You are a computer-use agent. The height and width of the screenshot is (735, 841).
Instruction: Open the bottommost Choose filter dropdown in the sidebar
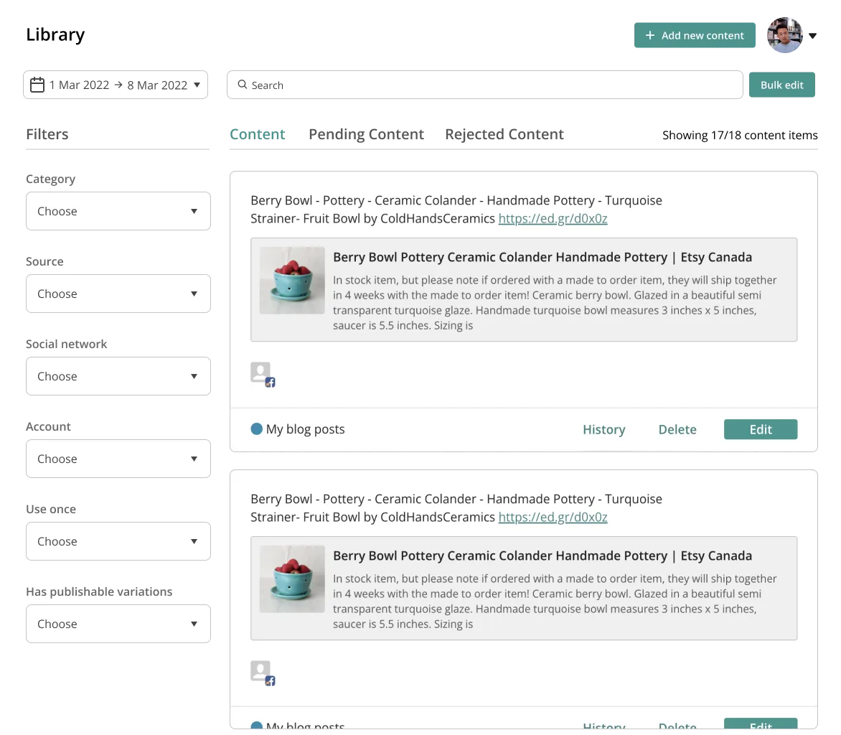[x=118, y=624]
